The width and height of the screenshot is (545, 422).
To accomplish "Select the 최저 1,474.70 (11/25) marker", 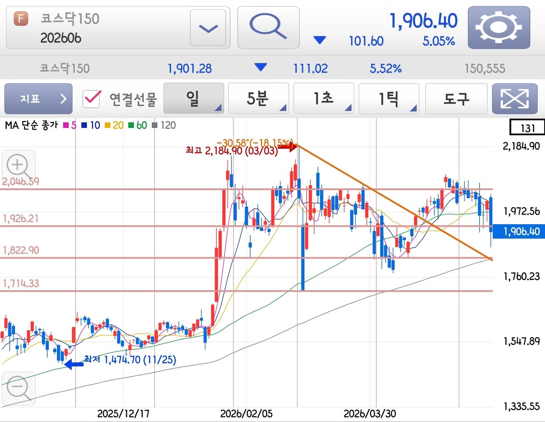I will [130, 360].
